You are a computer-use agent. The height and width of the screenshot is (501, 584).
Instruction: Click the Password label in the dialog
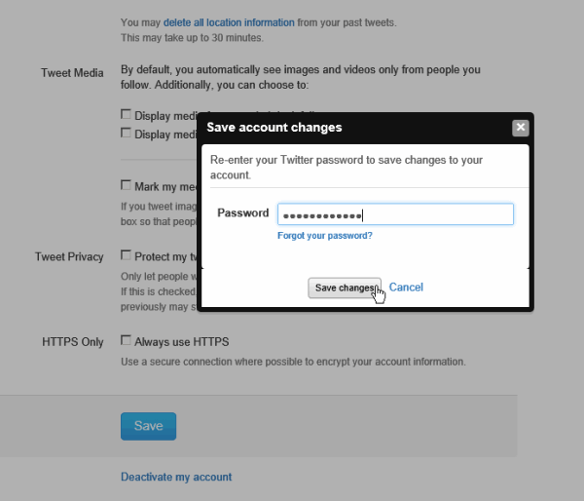point(242,213)
